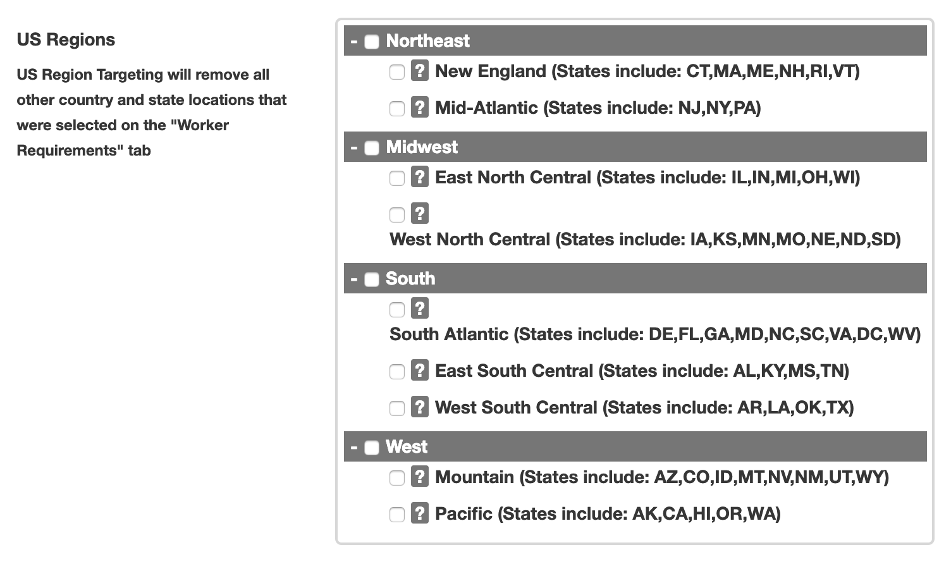
Task: Open help icon for New England
Action: (420, 70)
